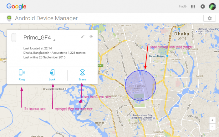The width and height of the screenshot is (219, 137).
Task: Open settings gear button
Action: point(210,18)
